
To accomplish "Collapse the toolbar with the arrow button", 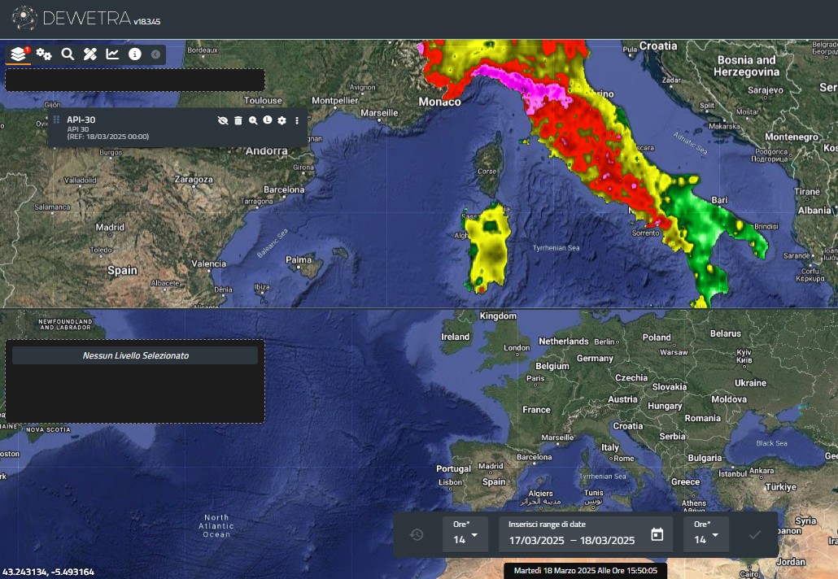I will (155, 54).
